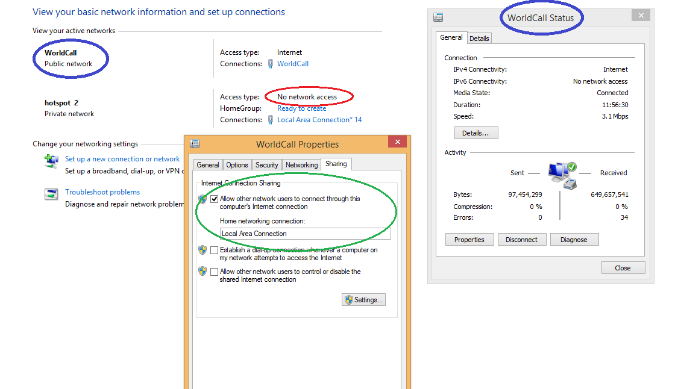Click the WorldCall Properties title bar icon
The width and height of the screenshot is (675, 389).
(195, 144)
